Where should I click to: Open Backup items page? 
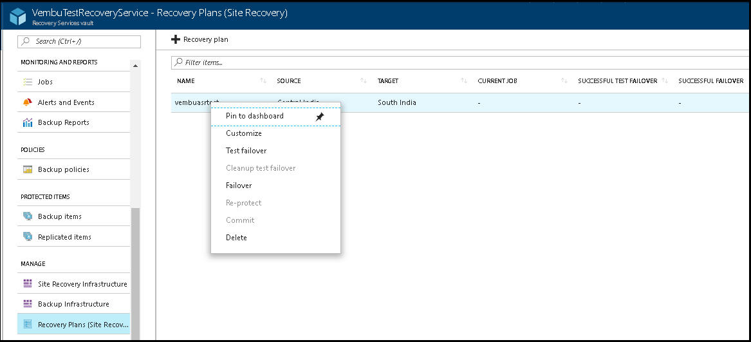click(74, 216)
